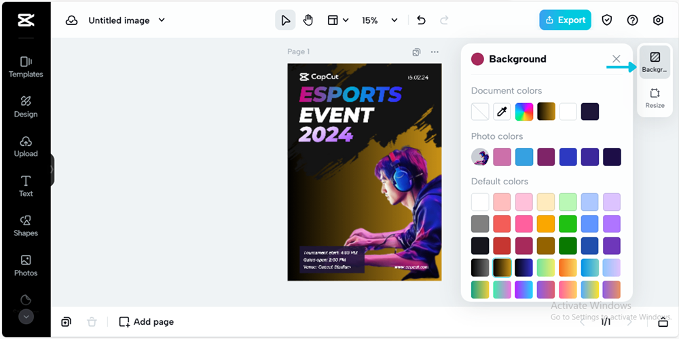Duplicate Page 1 using the copy icon
This screenshot has width=679, height=339.
pyautogui.click(x=416, y=52)
